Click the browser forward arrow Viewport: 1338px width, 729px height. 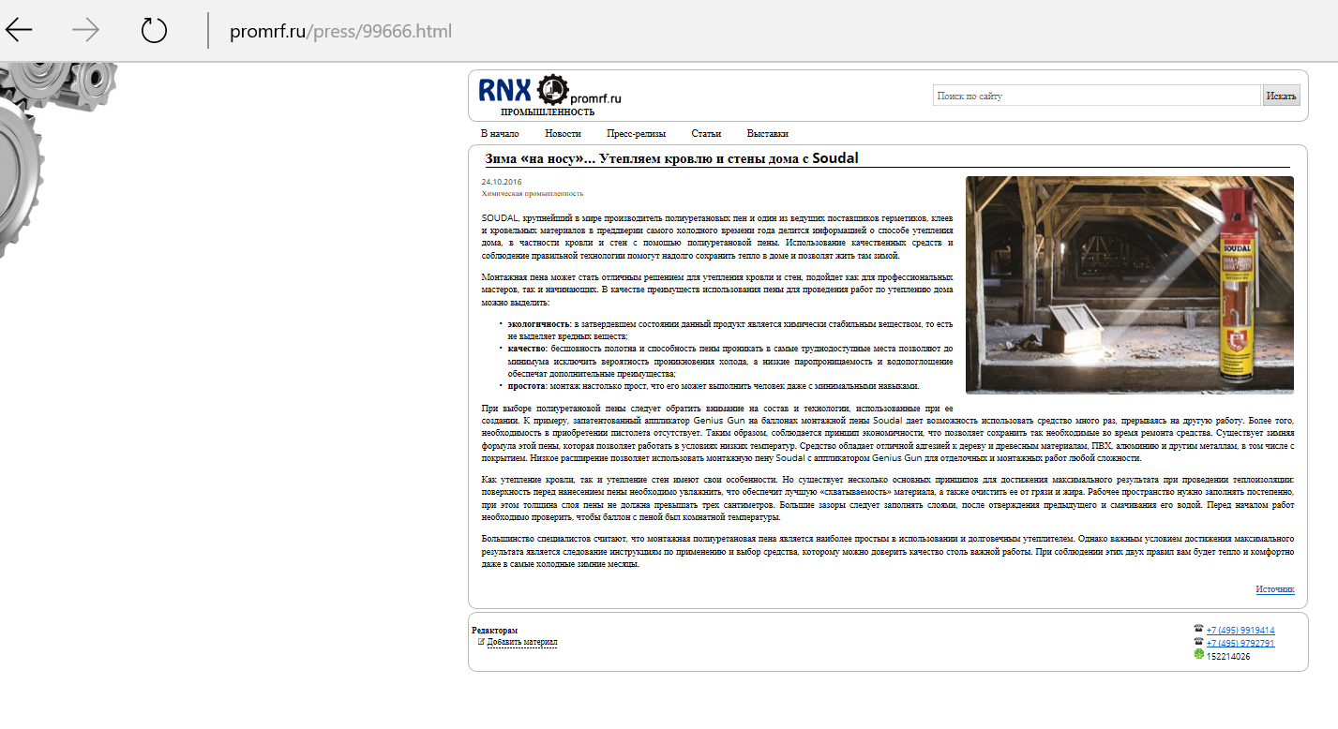tap(86, 31)
